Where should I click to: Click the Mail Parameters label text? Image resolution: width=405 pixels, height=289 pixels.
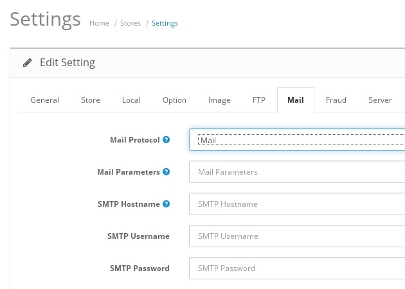coord(129,172)
